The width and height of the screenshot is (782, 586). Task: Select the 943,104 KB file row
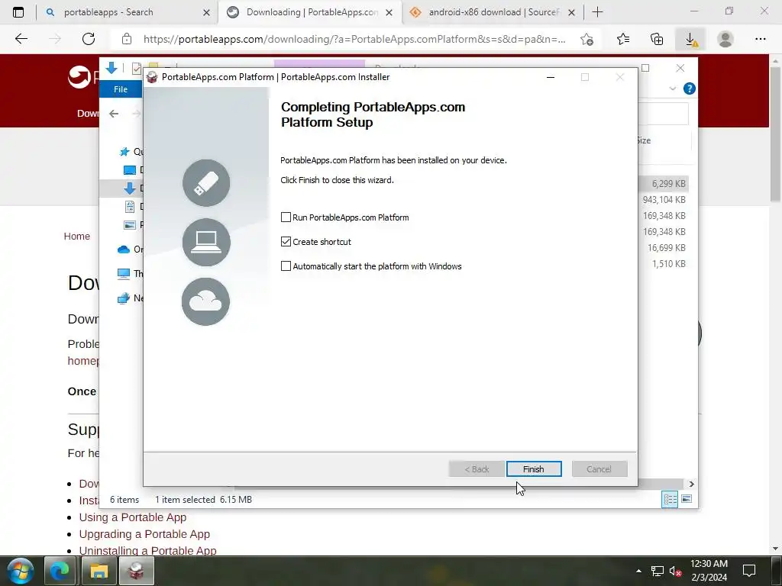664,200
